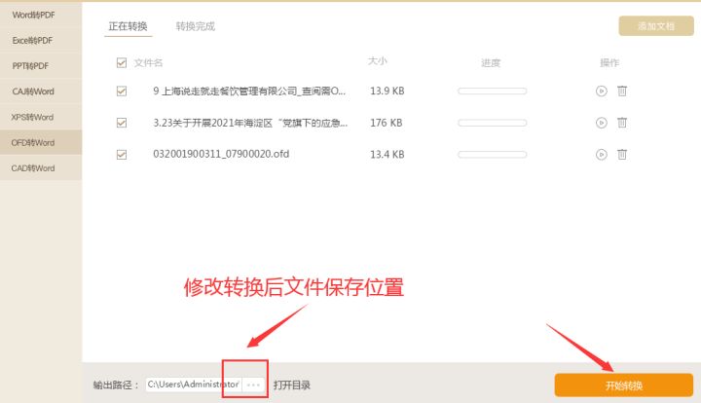Click the output path field C:\Users\Administrator

tap(194, 385)
